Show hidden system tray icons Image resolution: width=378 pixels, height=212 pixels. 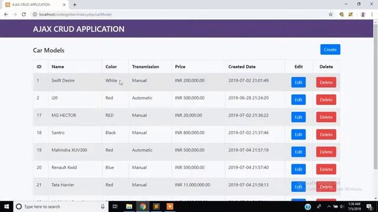coord(328,207)
